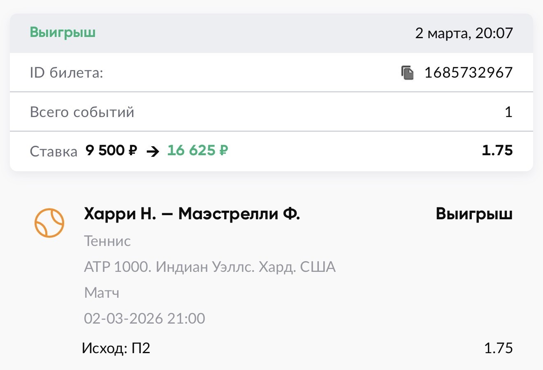543x370 pixels.
Task: Click the total events count of 1
Action: point(508,112)
